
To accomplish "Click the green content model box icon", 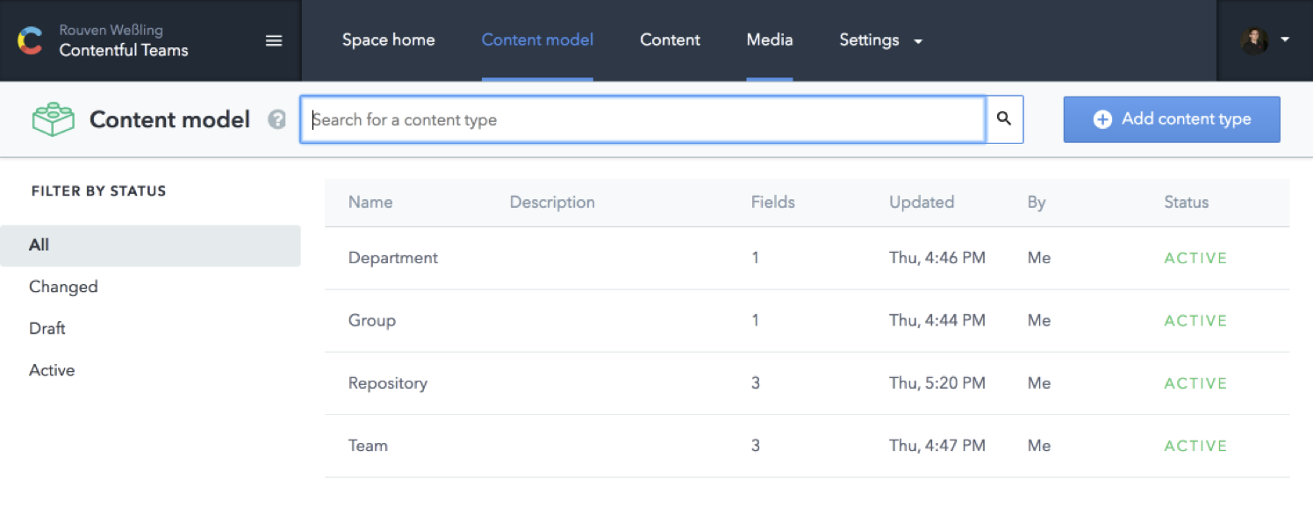I will [x=53, y=118].
